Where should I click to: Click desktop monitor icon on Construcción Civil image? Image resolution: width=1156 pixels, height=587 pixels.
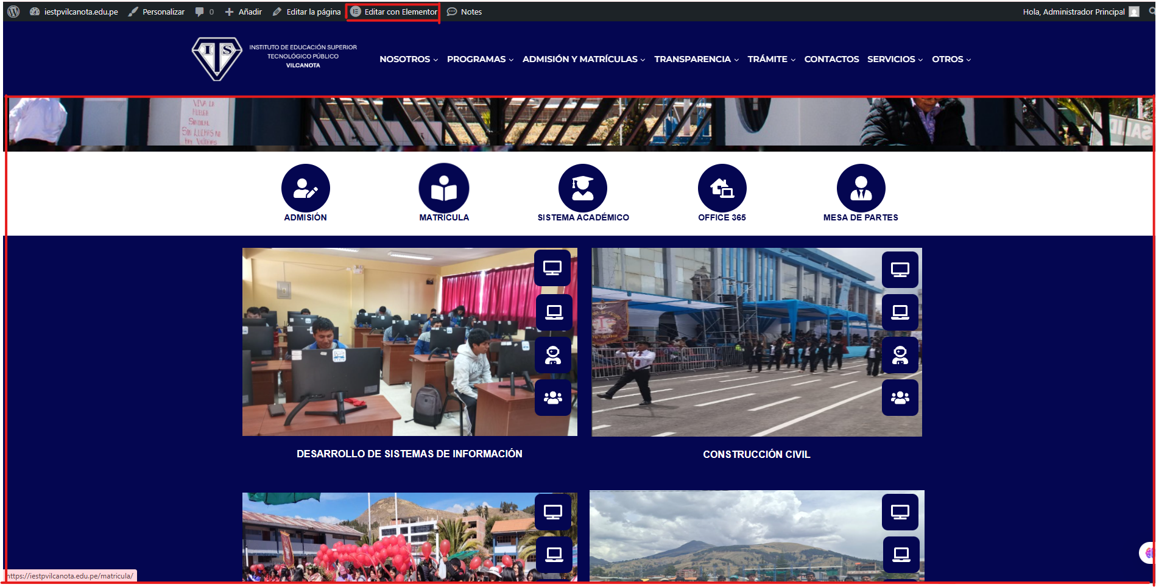point(900,269)
